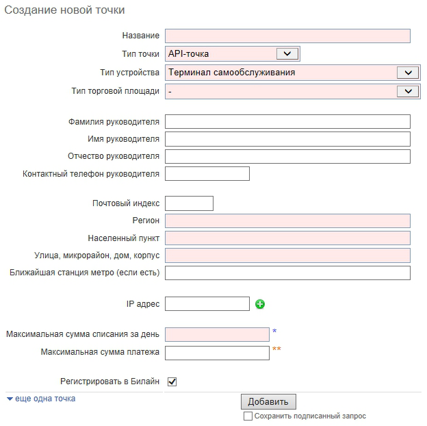The height and width of the screenshot is (426, 427).
Task: Click the Название input field
Action: [x=287, y=36]
